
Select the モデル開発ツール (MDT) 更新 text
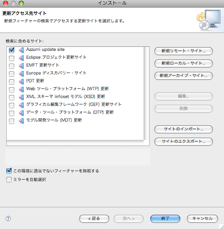pyautogui.click(x=54, y=120)
